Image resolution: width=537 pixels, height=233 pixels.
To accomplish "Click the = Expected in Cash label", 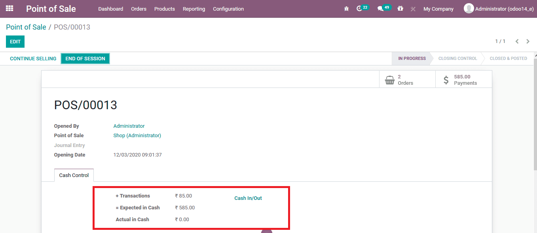I will (138, 208).
